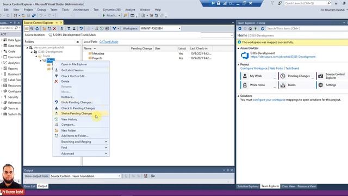Click the View History toolbar icon
The height and width of the screenshot is (196, 348).
[102, 28]
